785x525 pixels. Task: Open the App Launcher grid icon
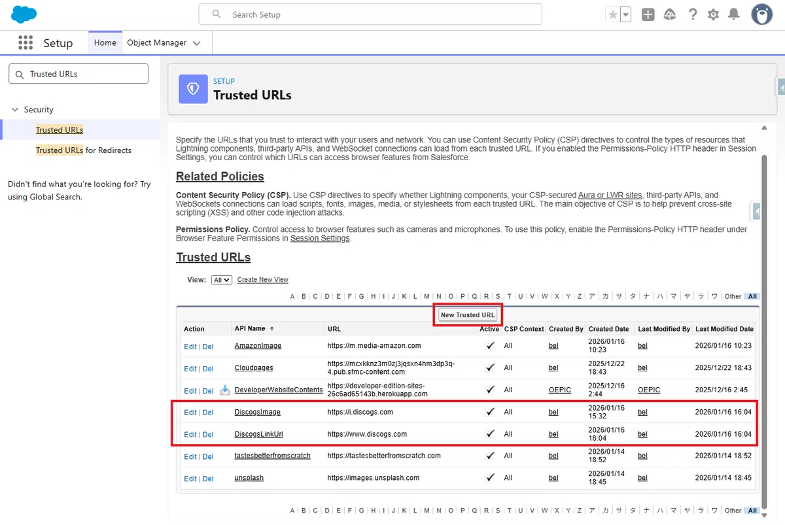point(26,42)
